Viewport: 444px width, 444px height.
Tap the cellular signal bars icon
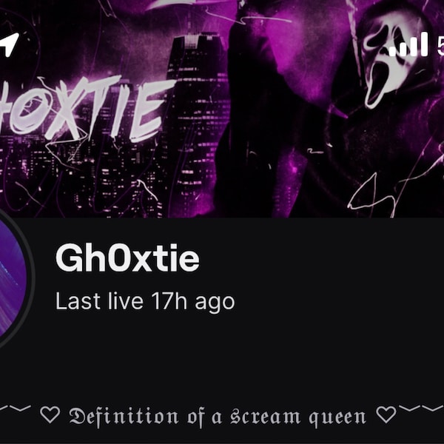[408, 44]
